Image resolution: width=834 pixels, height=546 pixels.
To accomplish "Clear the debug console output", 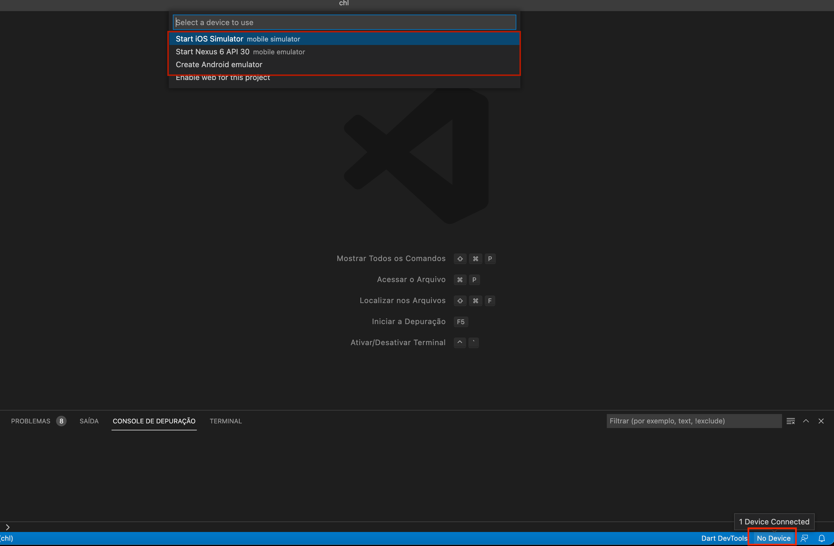I will (x=791, y=421).
